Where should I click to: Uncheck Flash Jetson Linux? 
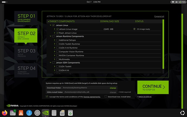coord(57,33)
